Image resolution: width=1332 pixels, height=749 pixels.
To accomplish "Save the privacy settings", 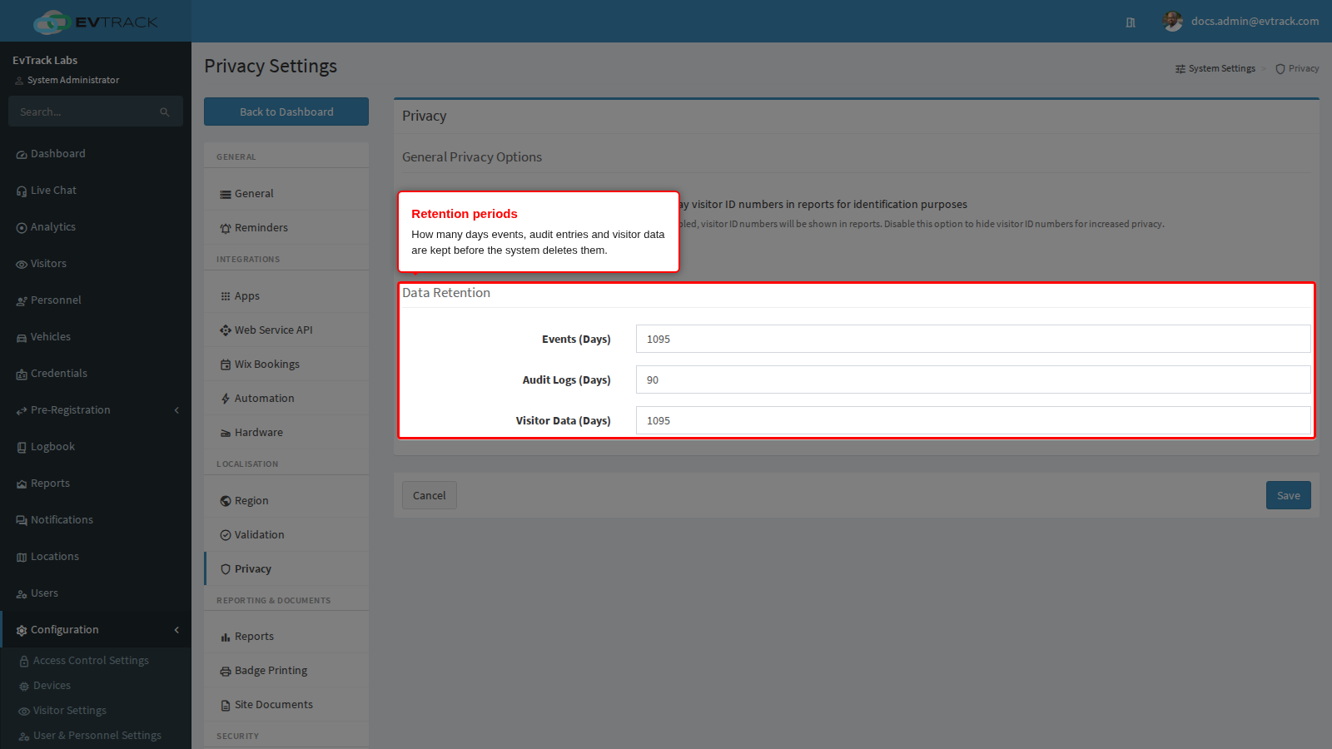I will [x=1289, y=495].
